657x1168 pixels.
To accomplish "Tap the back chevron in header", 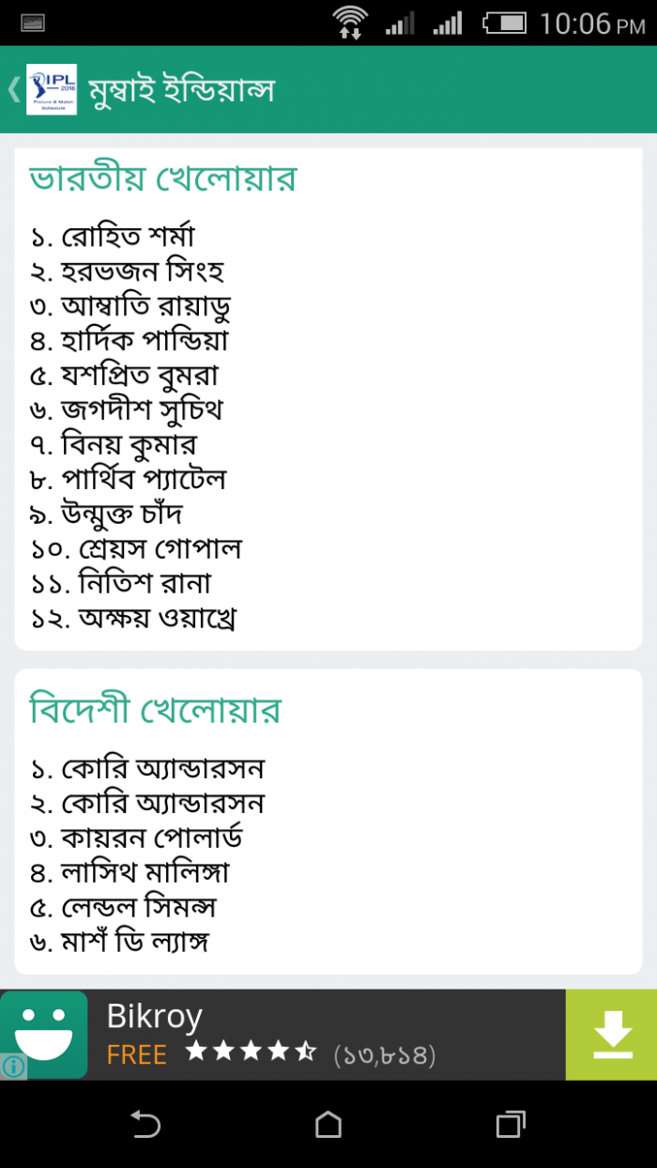I will [x=13, y=89].
